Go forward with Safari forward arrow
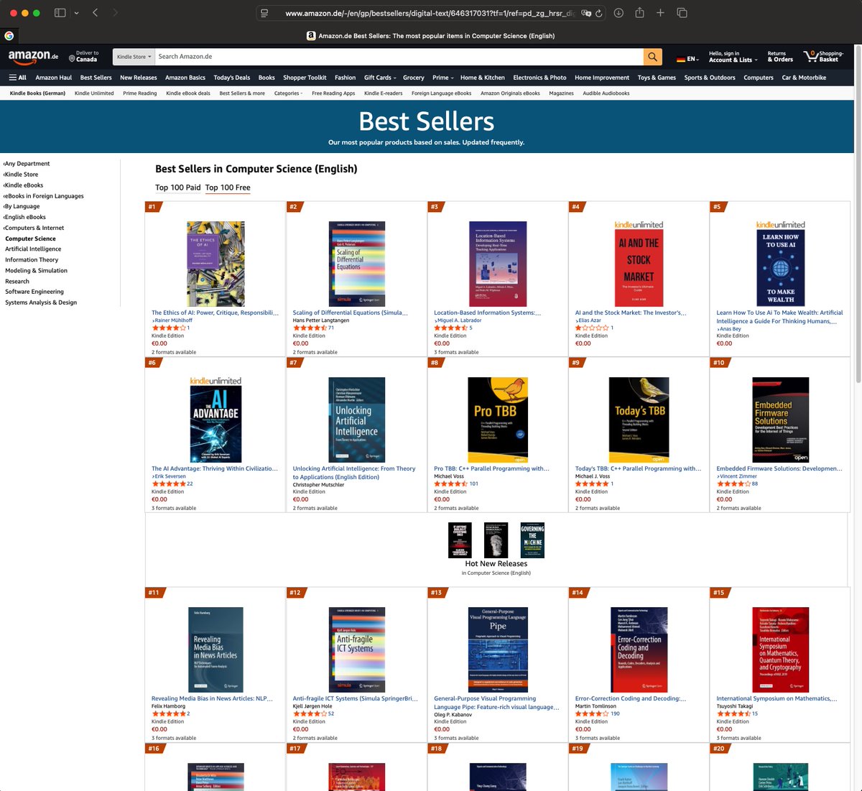The image size is (862, 791). point(115,13)
